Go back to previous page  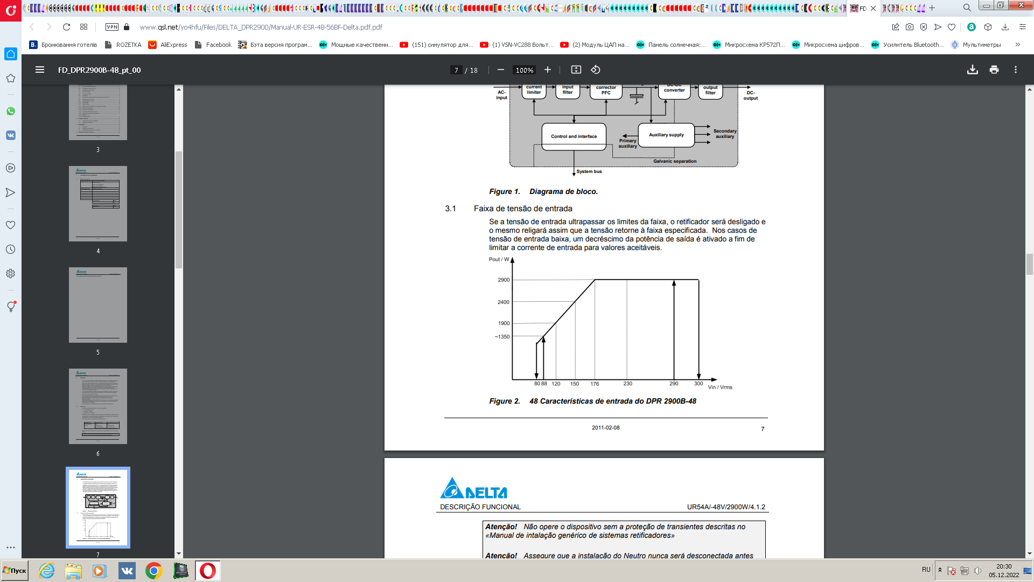(32, 27)
